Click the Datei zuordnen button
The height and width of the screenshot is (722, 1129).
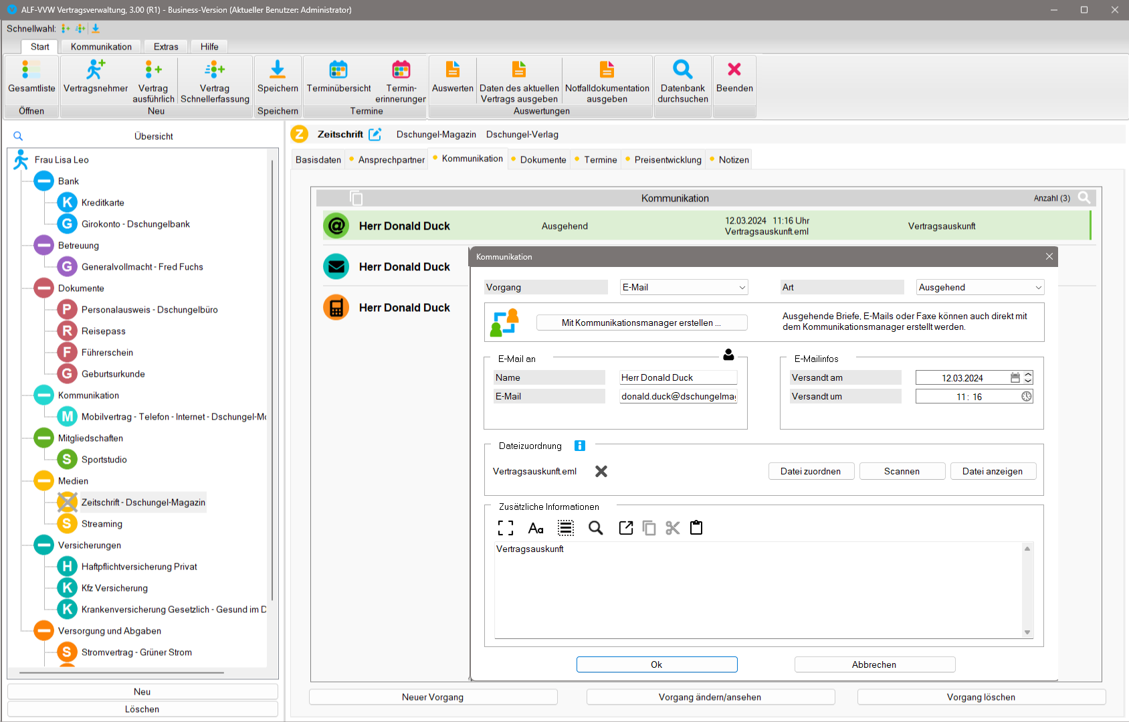coord(811,472)
